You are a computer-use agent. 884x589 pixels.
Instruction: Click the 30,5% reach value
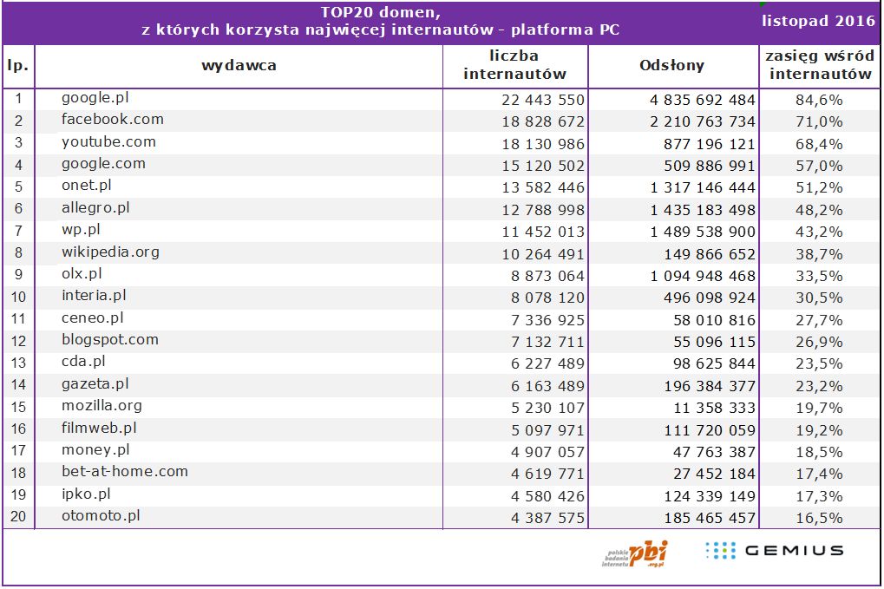819,298
